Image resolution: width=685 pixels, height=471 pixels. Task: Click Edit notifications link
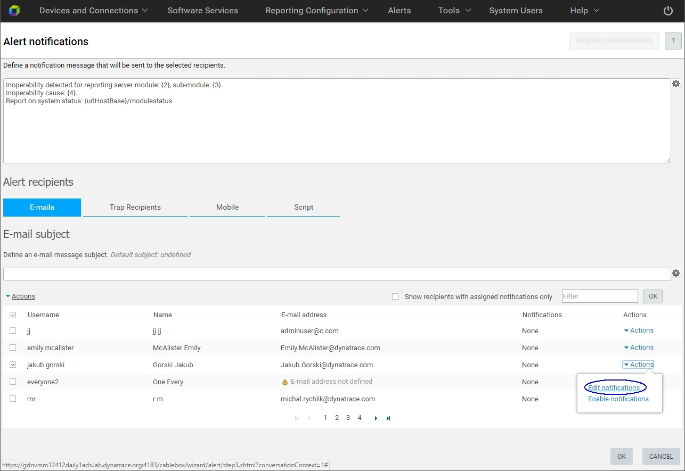(x=614, y=388)
